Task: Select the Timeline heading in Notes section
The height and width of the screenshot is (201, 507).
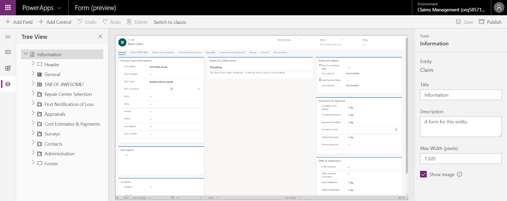Action: click(216, 67)
